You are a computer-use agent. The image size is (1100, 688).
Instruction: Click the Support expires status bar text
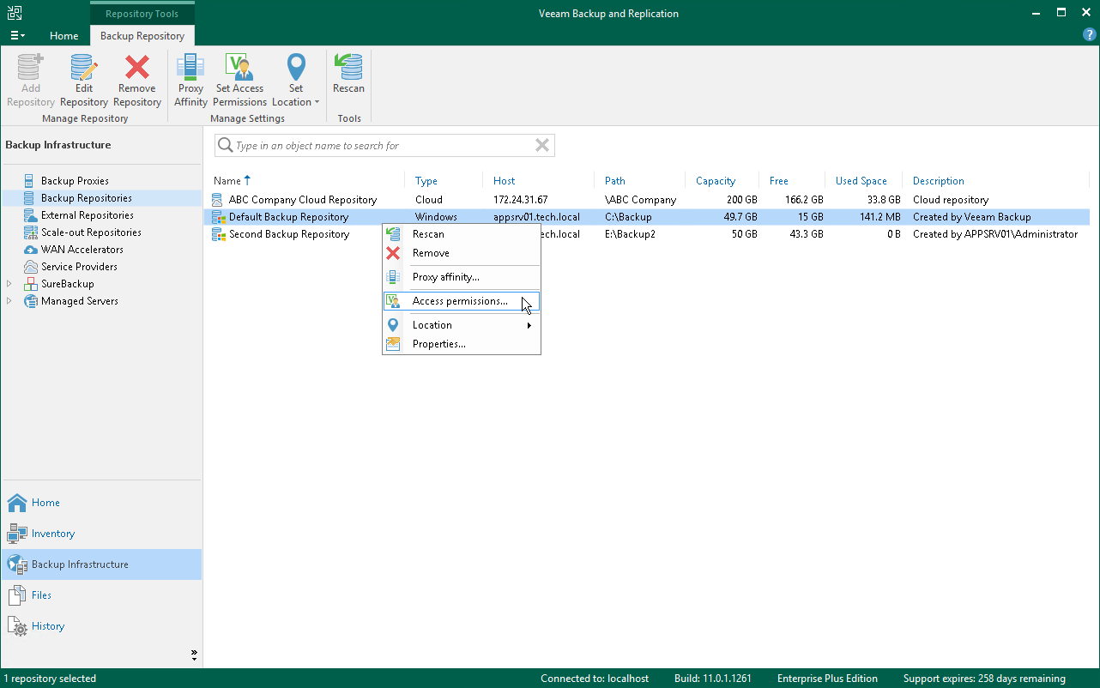coord(984,679)
